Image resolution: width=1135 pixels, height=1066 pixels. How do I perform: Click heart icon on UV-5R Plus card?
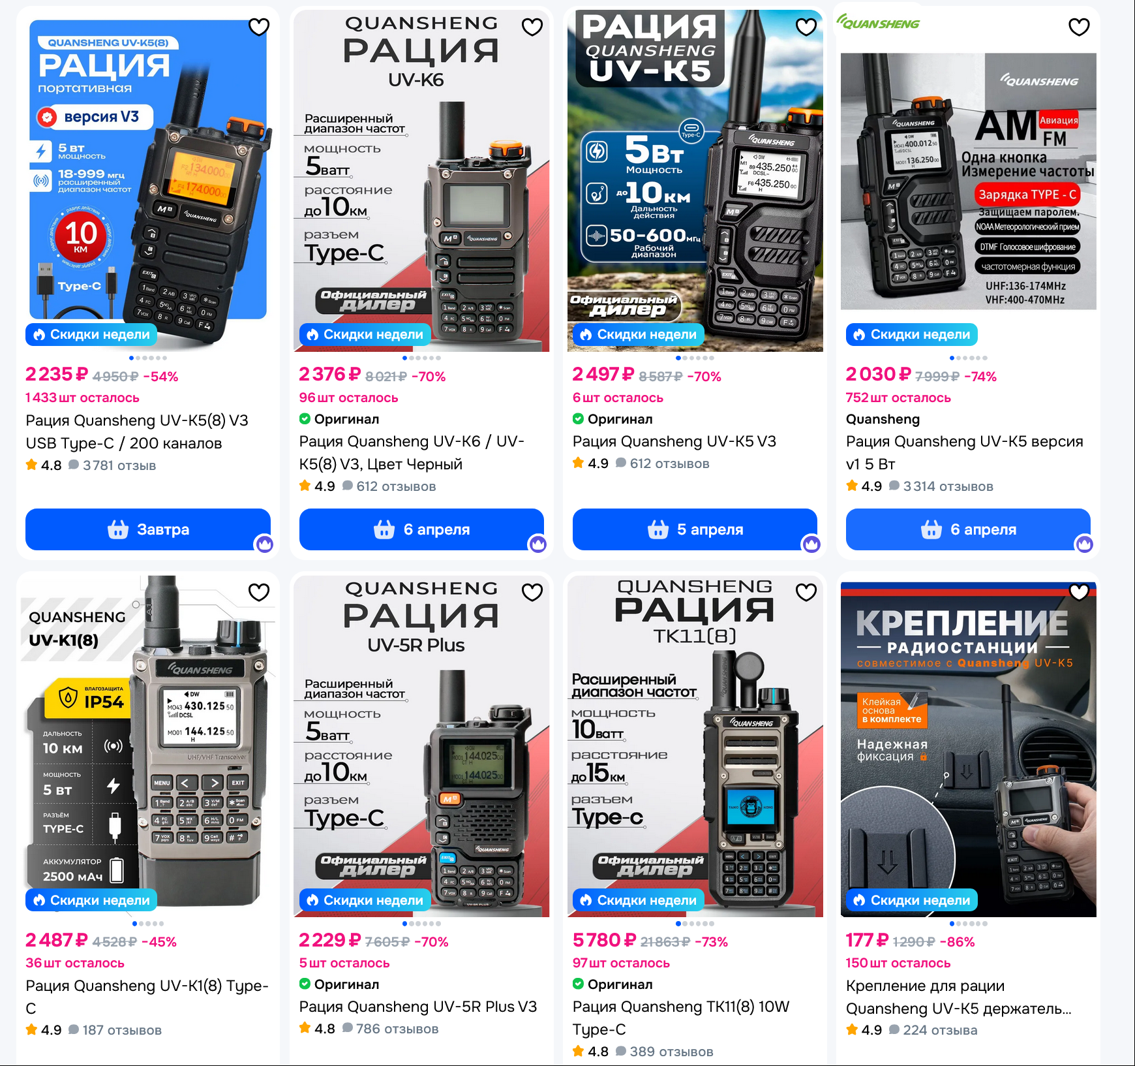[532, 592]
